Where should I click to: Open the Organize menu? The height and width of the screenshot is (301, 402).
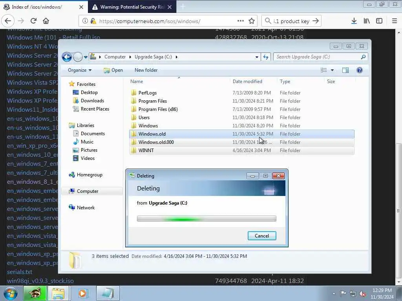79,70
